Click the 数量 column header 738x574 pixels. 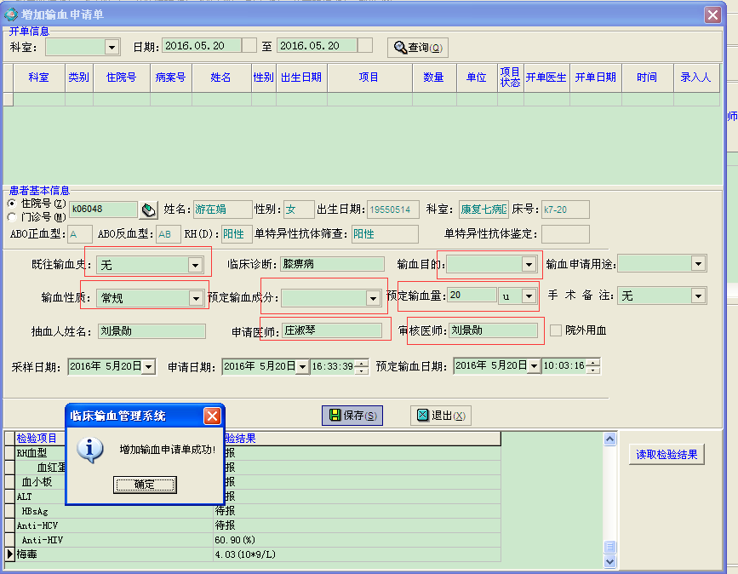coord(433,77)
